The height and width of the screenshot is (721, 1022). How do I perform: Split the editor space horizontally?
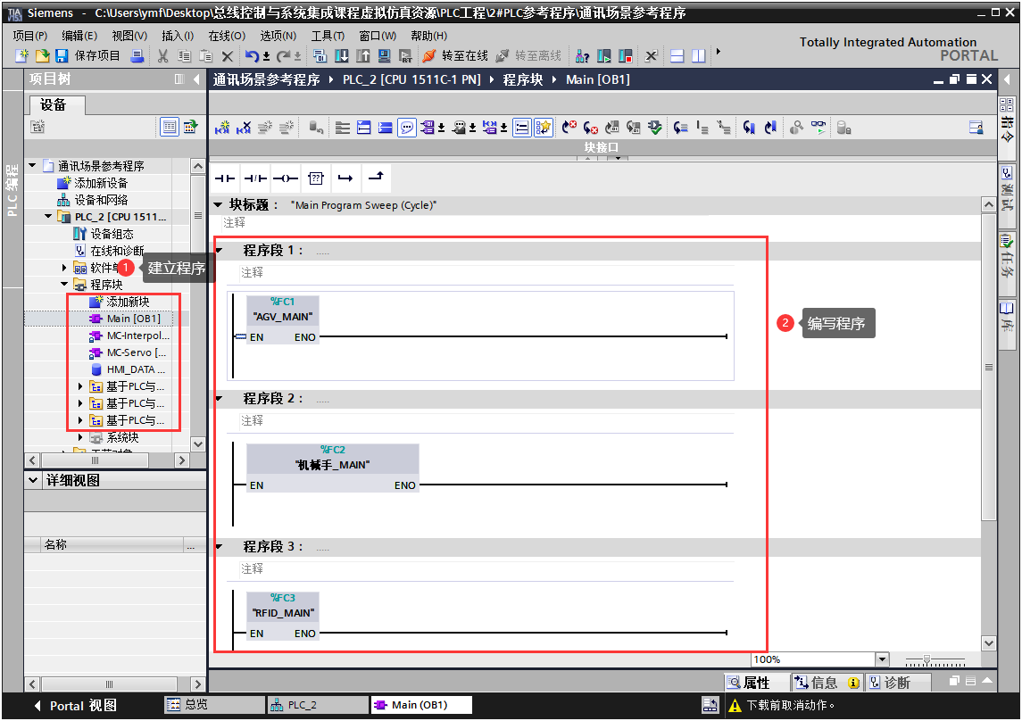tap(677, 56)
